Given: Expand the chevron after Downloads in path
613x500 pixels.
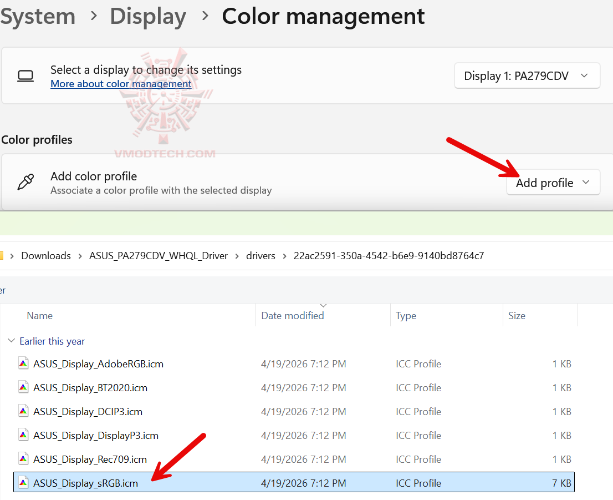Looking at the screenshot, I should pyautogui.click(x=80, y=256).
